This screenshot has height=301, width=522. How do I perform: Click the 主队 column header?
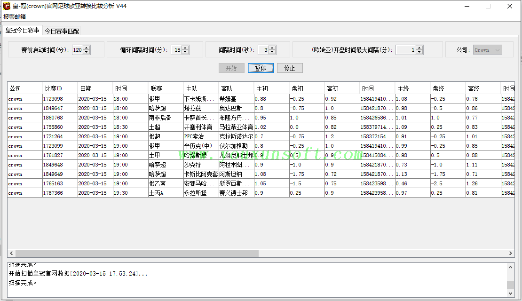tap(201, 88)
